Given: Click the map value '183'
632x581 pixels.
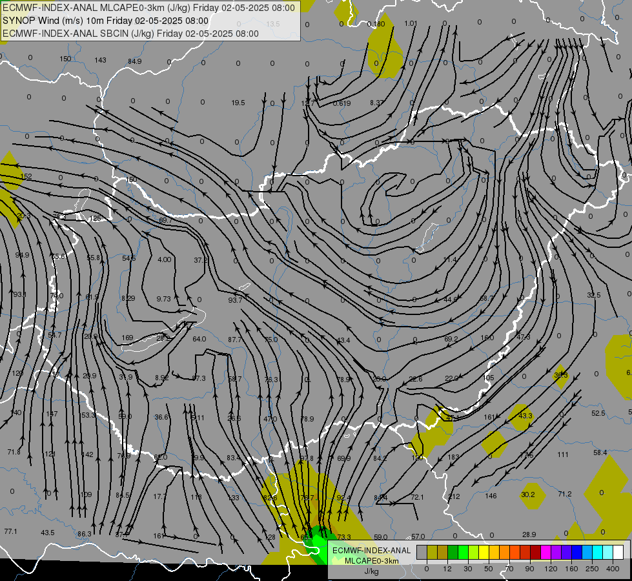Looking at the screenshot, I should 453,457.
